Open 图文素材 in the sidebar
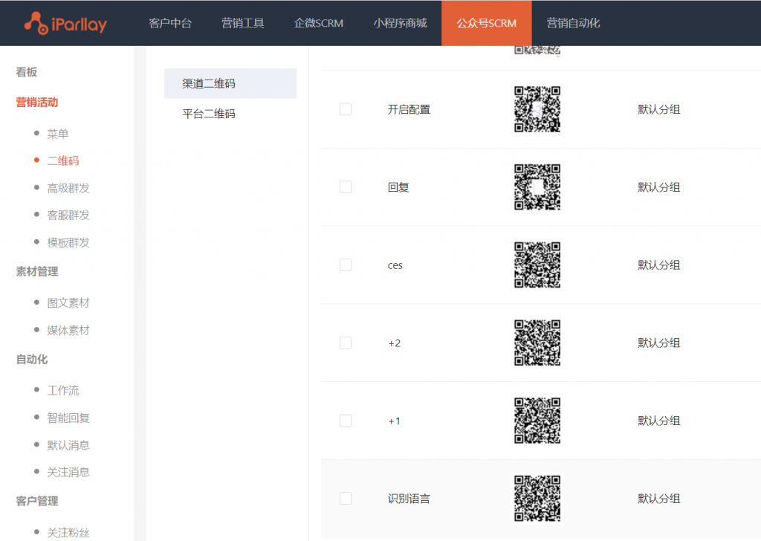The height and width of the screenshot is (541, 761). click(68, 303)
